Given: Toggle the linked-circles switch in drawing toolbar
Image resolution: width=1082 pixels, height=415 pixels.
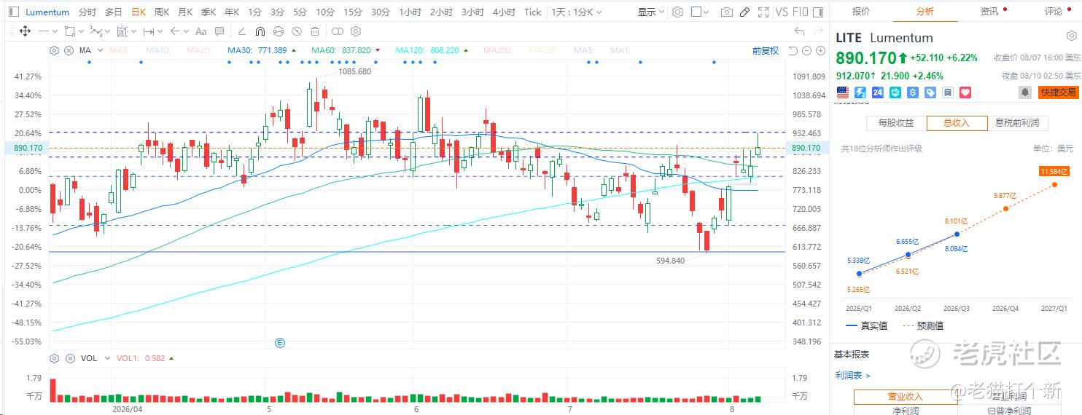Looking at the screenshot, I should (x=337, y=31).
